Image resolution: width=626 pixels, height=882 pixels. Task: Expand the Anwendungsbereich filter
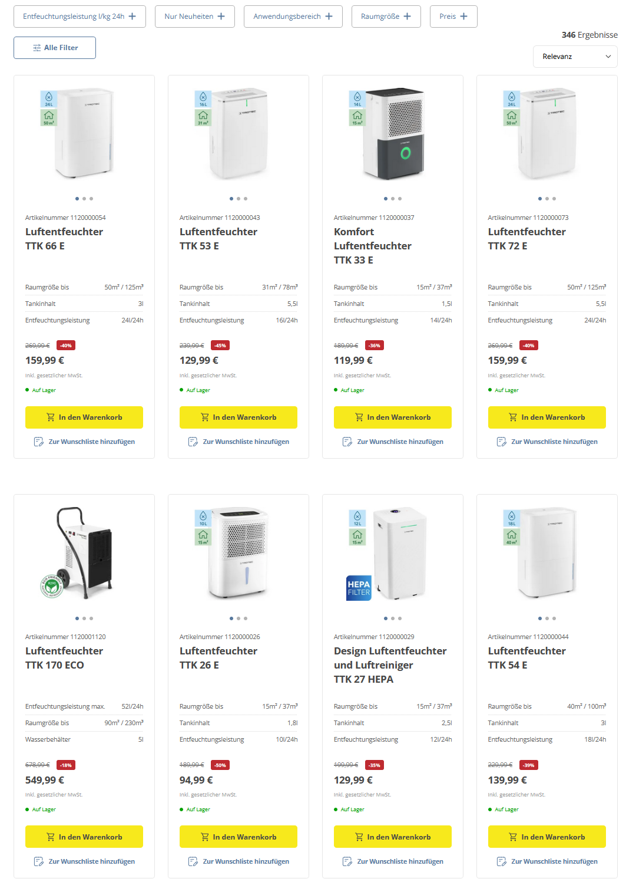click(x=293, y=17)
